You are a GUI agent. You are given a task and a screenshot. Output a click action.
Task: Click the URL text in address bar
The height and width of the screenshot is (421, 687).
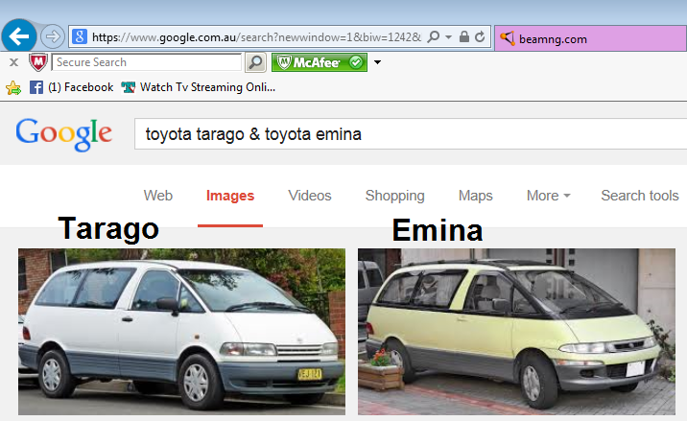point(257,37)
